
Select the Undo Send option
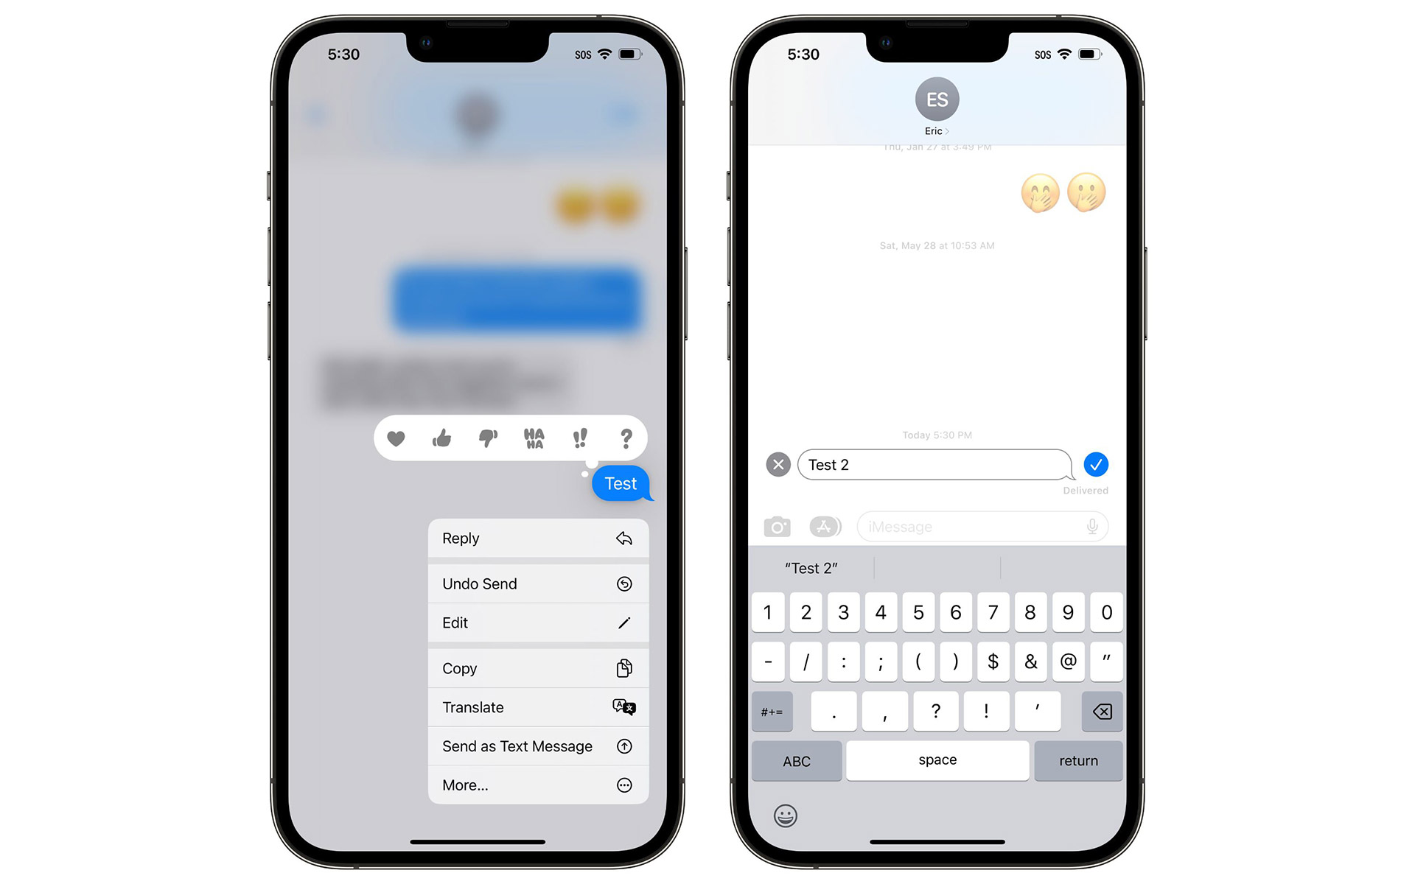click(534, 583)
